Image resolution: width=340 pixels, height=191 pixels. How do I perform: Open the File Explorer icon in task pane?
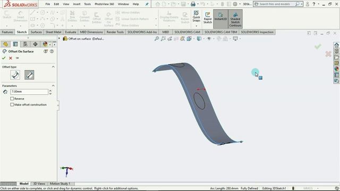336,57
